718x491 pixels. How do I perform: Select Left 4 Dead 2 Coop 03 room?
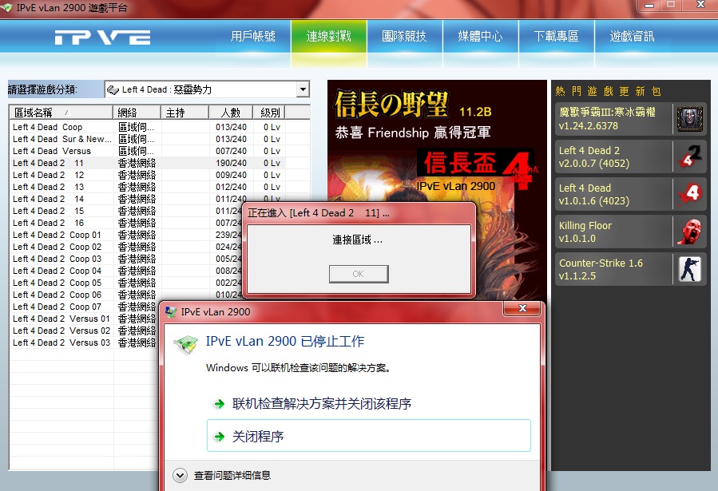point(126,259)
